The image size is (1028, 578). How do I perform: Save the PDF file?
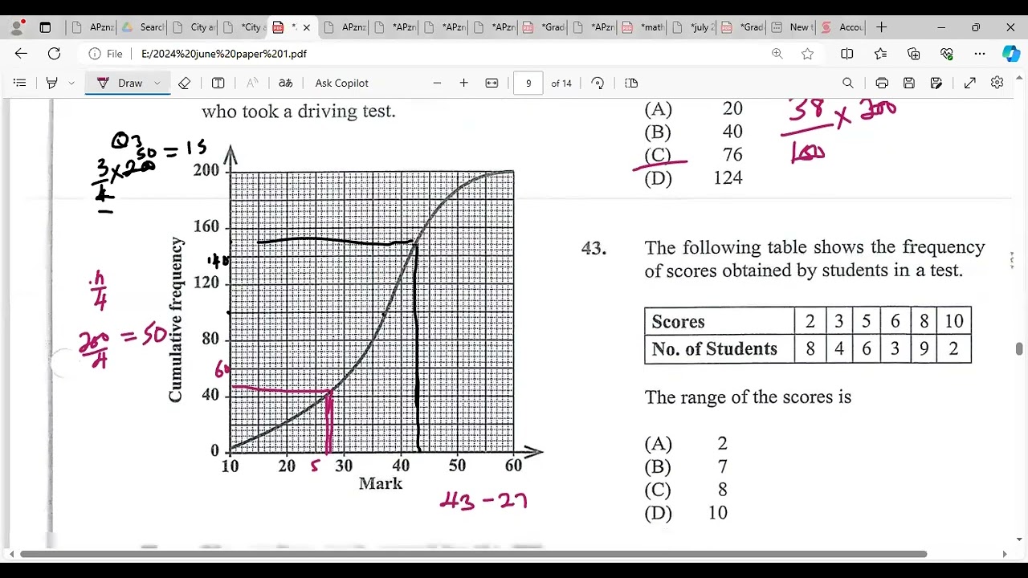(909, 83)
